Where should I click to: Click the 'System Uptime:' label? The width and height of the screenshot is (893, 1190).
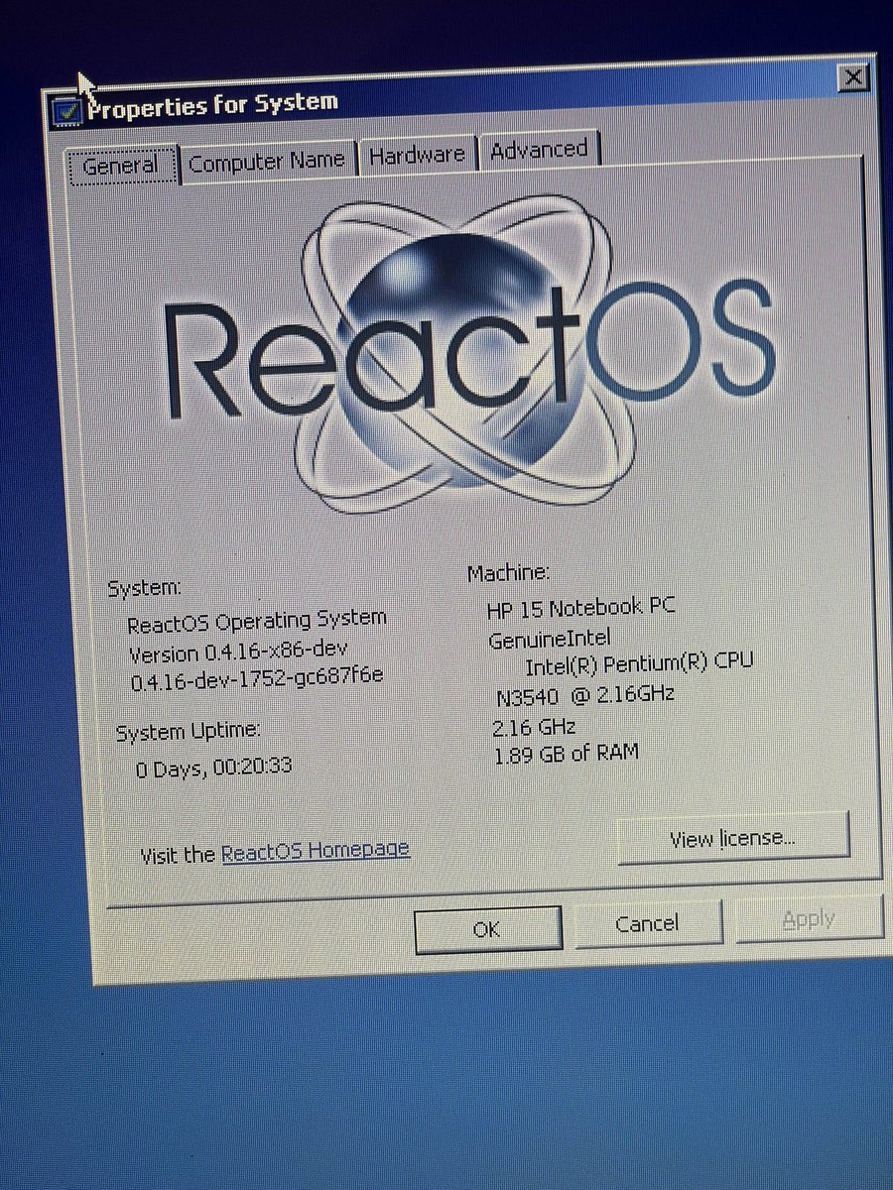pyautogui.click(x=188, y=732)
